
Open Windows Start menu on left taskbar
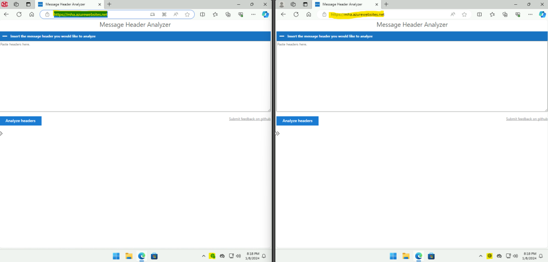[116, 256]
